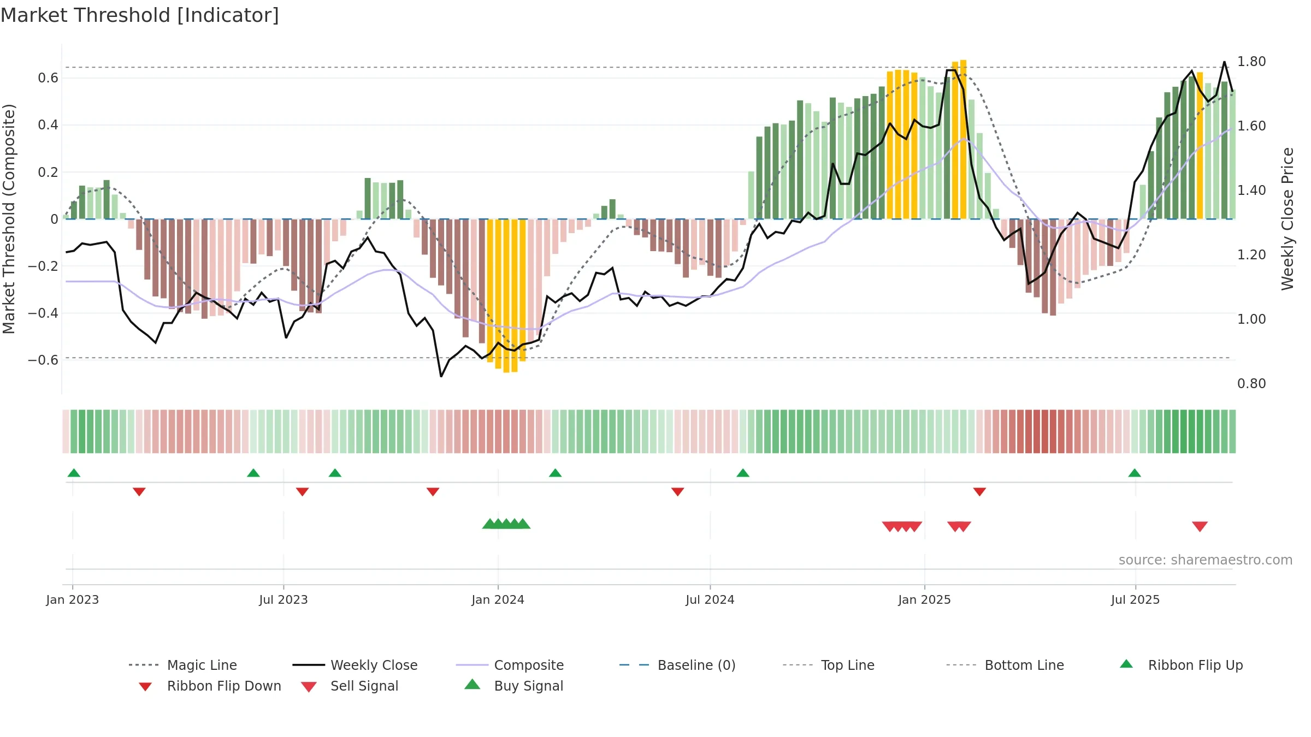
Task: Click the Jan 2024 x-axis label
Action: [x=498, y=599]
